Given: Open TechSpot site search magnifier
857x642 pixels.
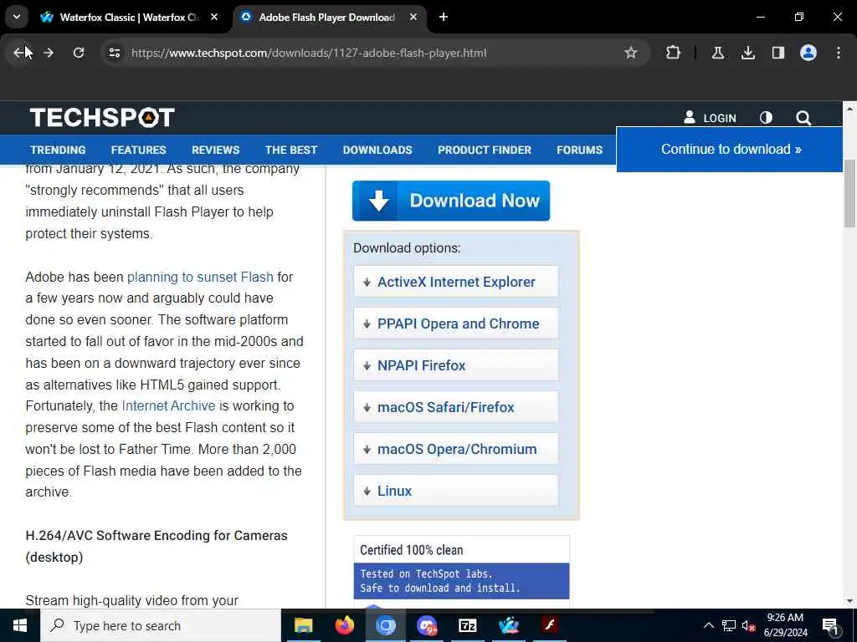Looking at the screenshot, I should [803, 118].
